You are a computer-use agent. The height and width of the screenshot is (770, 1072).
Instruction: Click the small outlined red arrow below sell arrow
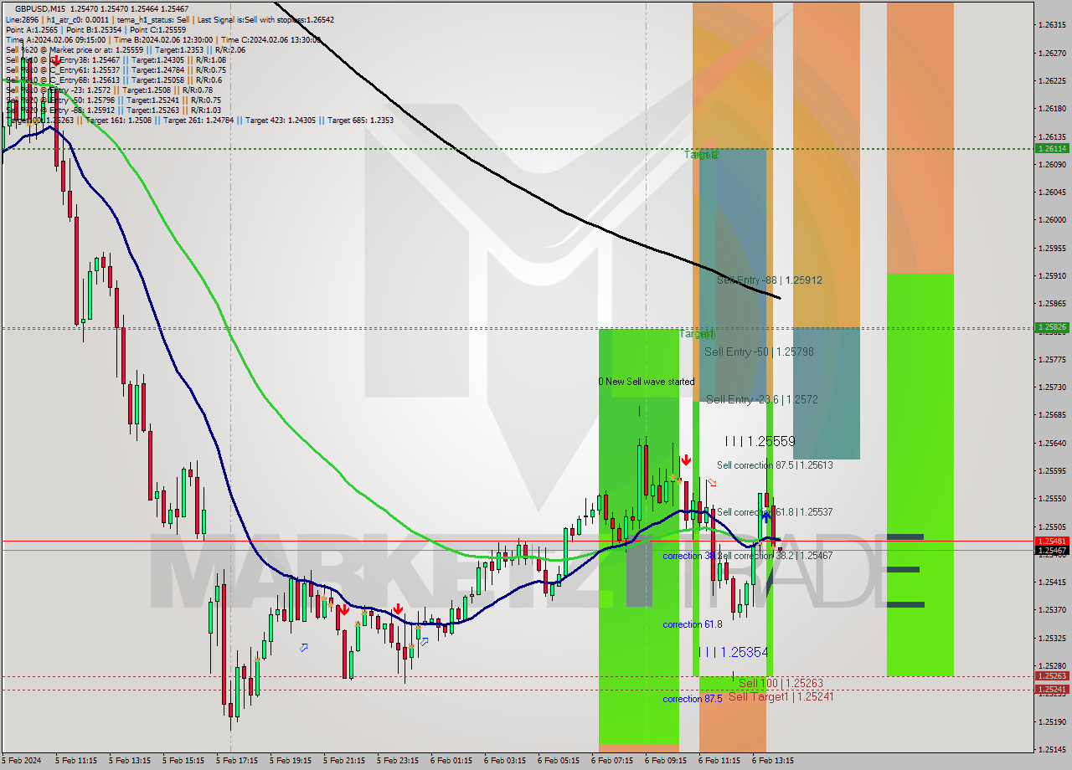point(712,482)
